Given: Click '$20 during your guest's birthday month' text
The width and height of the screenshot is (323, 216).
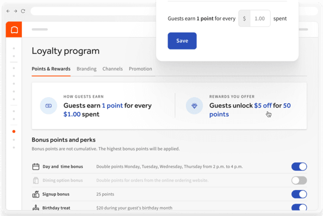Looking at the screenshot, I should [x=134, y=208].
